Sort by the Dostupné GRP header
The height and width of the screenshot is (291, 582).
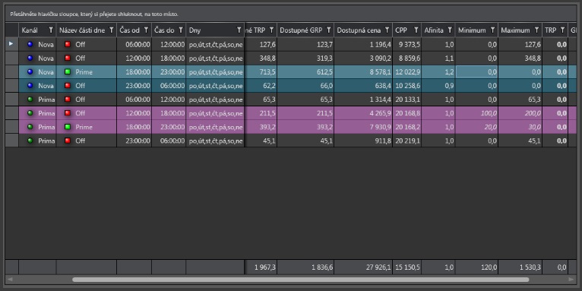click(301, 30)
